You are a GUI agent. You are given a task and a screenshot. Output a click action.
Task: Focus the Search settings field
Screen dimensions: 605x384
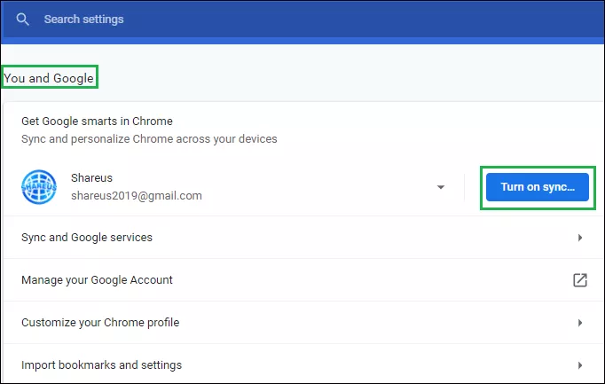302,20
